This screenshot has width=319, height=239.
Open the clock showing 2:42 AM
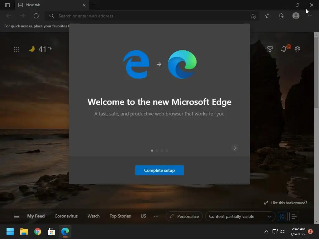pyautogui.click(x=298, y=232)
